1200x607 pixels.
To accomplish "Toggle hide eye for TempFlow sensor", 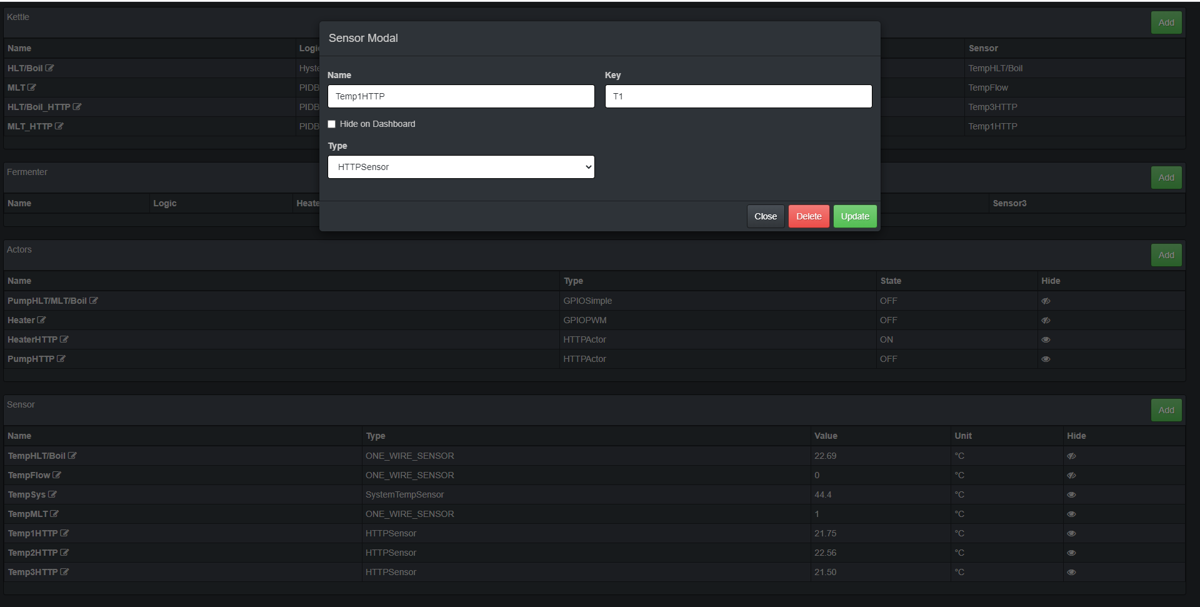I will coord(1071,475).
